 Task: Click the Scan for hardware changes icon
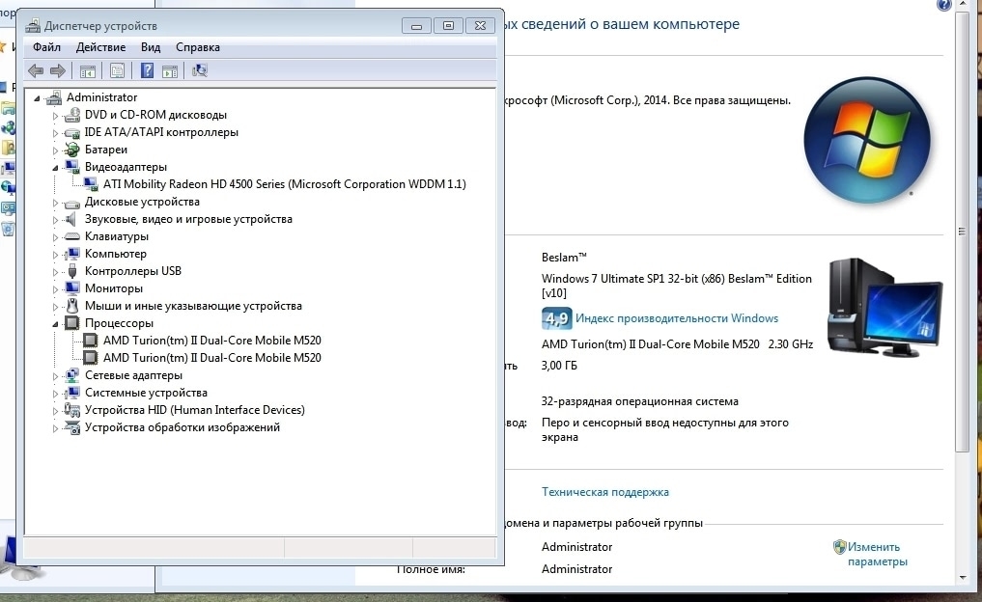pyautogui.click(x=200, y=70)
